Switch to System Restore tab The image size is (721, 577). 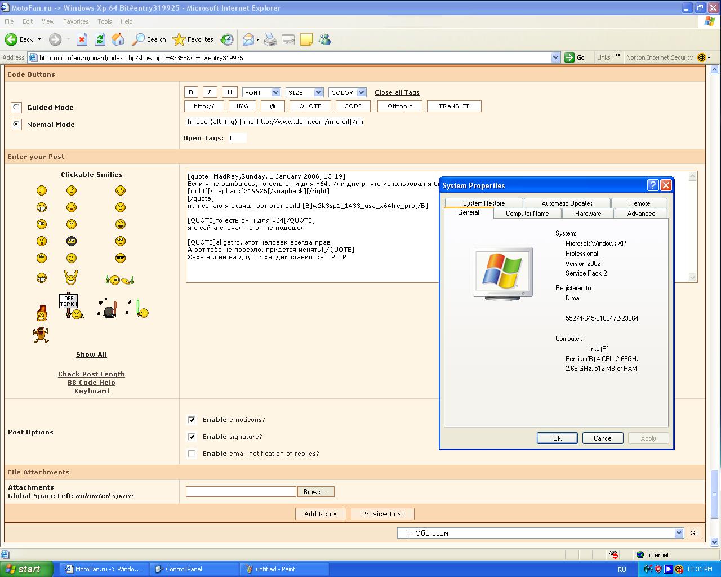[484, 203]
